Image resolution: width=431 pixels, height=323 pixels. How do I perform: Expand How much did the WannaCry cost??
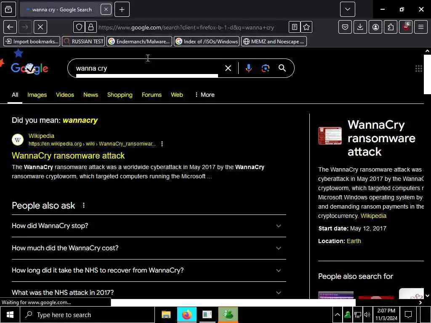(149, 248)
